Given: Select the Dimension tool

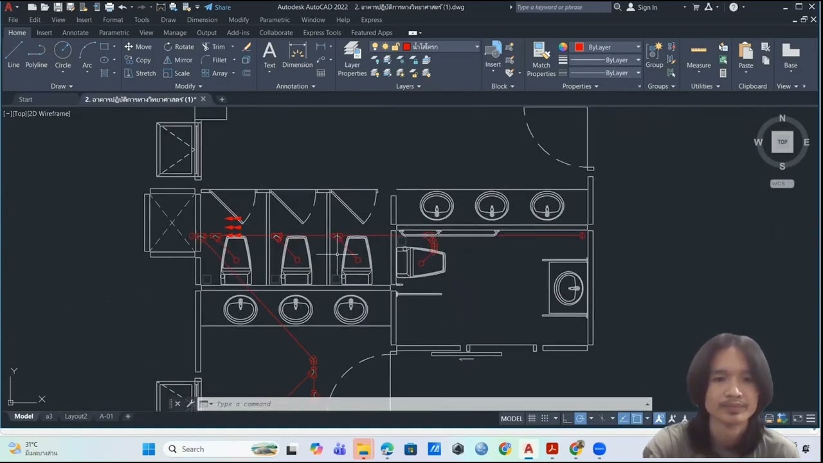Looking at the screenshot, I should pyautogui.click(x=297, y=55).
